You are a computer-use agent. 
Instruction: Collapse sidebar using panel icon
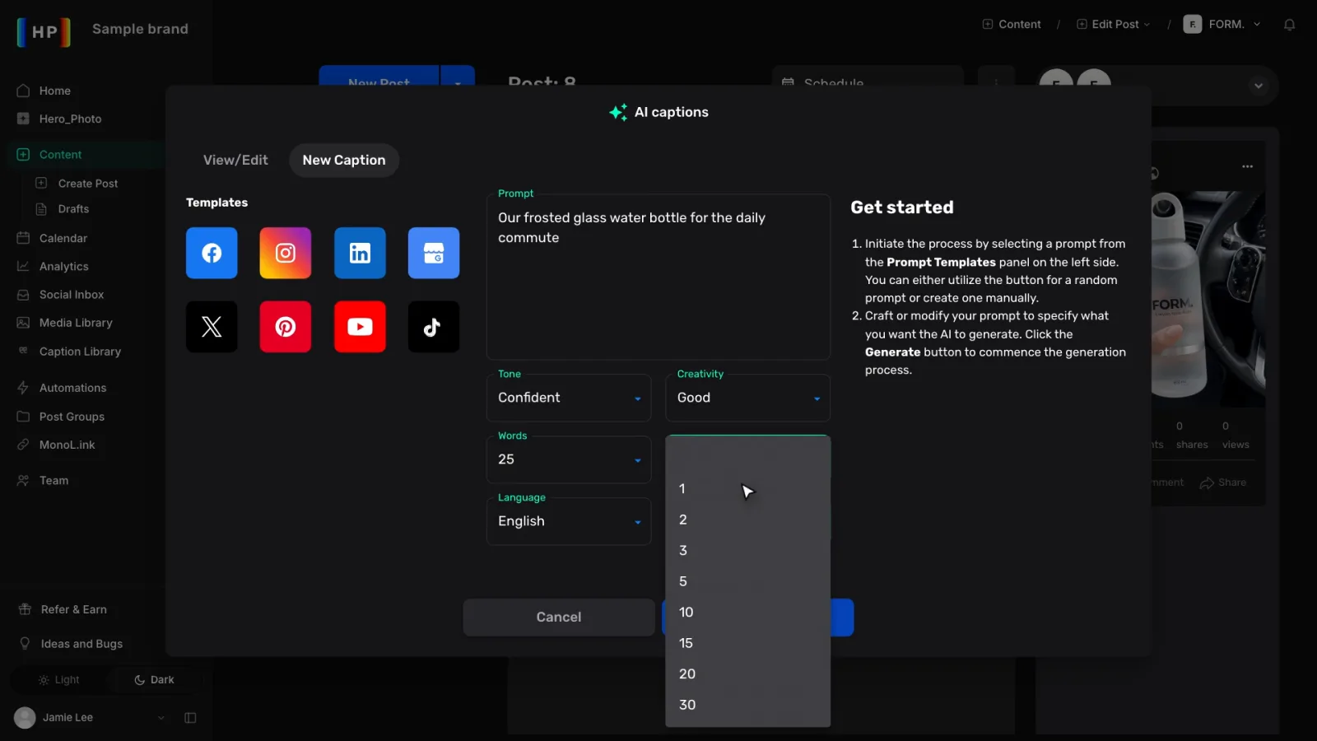[x=190, y=718]
